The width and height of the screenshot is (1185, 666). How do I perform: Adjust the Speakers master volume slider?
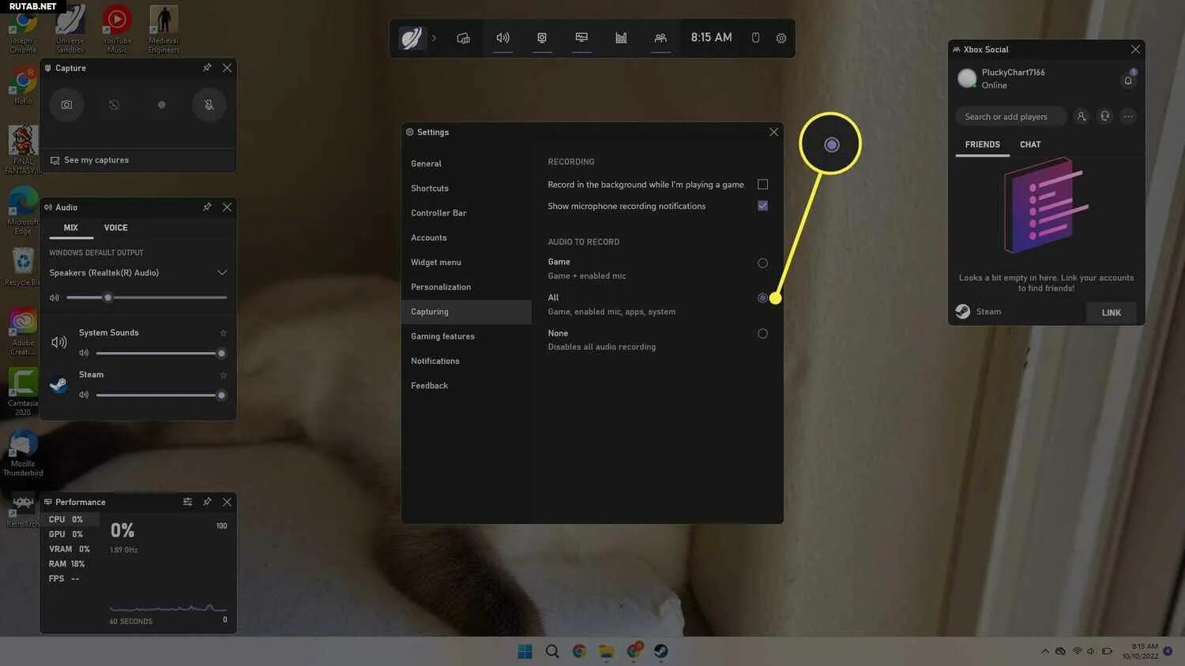147,297
